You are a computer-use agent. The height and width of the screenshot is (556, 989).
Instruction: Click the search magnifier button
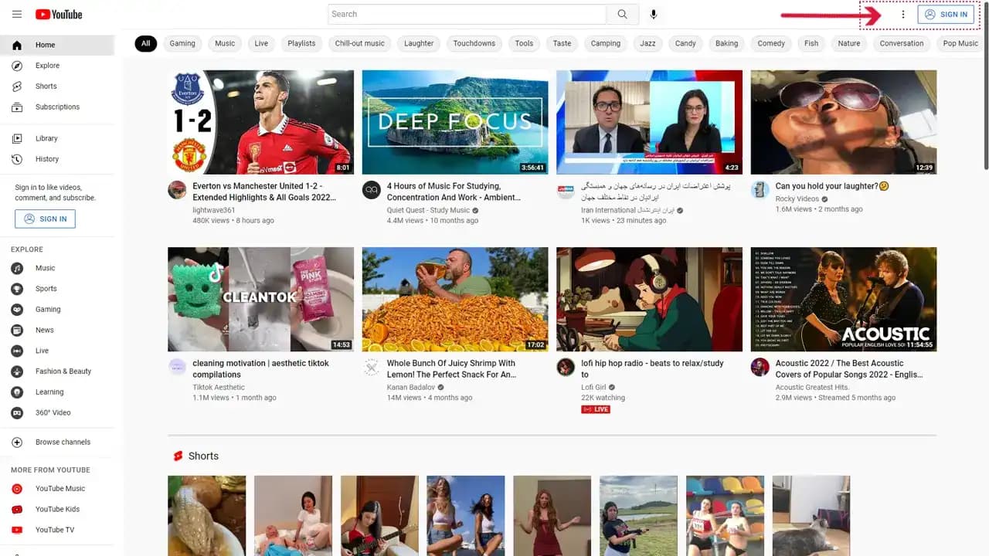point(623,14)
